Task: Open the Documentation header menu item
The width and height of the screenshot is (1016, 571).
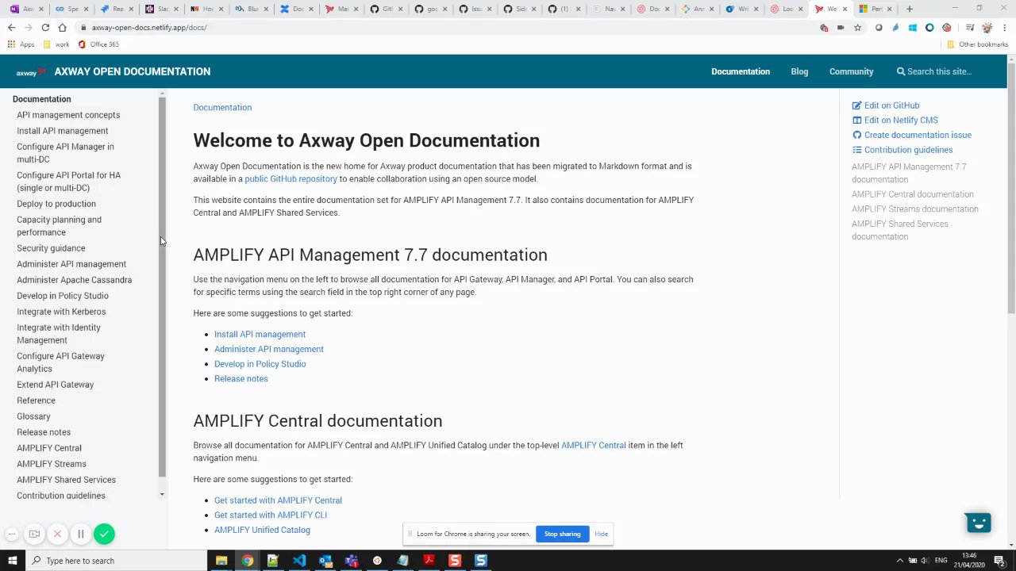Action: pyautogui.click(x=741, y=71)
